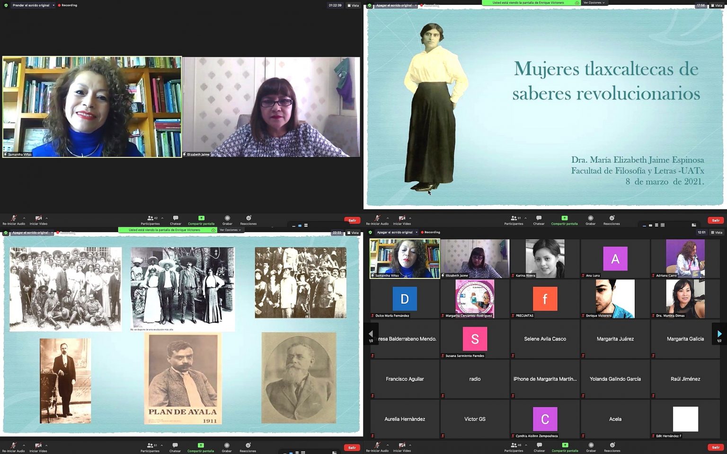Switch to gallery grid view layout icon

pos(662,226)
